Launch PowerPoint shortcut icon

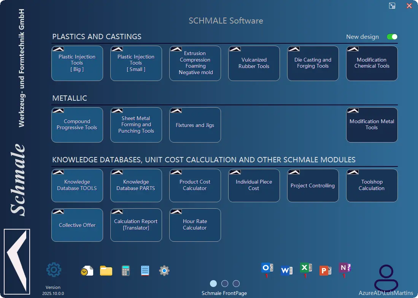[325, 271]
